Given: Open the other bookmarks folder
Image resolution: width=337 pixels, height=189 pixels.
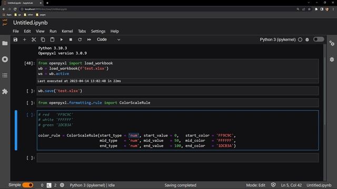Looking at the screenshot, I should 28,15.
